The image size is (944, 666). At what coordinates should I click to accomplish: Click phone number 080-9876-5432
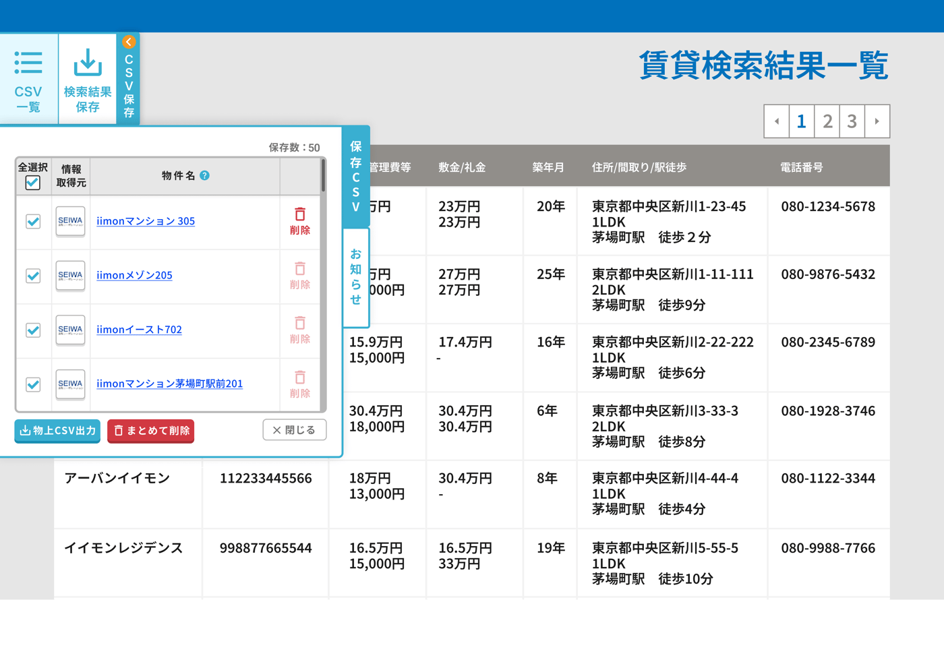[828, 274]
